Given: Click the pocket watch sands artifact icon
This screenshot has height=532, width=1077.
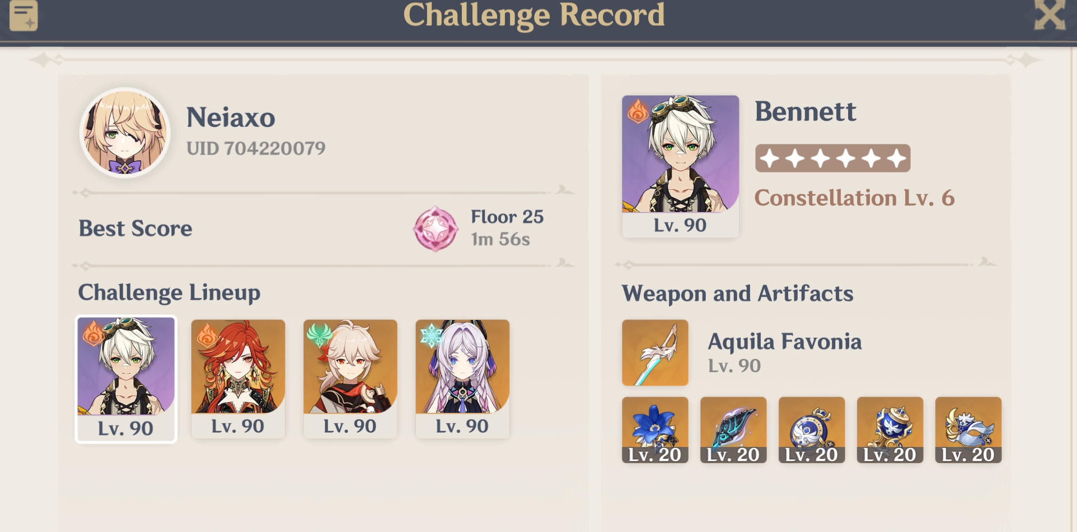Looking at the screenshot, I should point(812,430).
